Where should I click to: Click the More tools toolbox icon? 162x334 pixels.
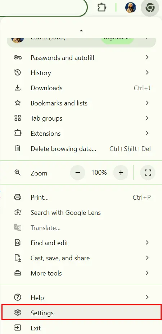point(17,273)
